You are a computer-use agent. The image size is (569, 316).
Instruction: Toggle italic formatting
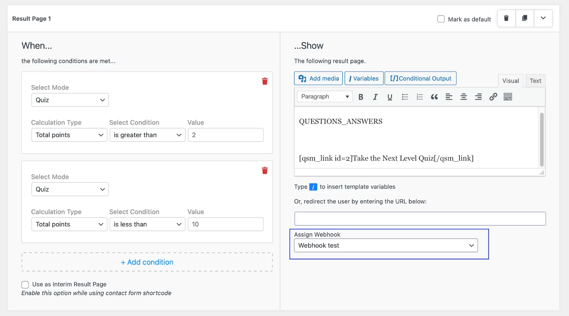[x=375, y=97]
